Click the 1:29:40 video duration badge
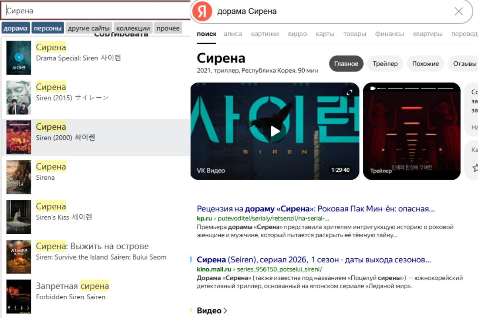Viewport: 478px width, 318px height. click(x=340, y=170)
